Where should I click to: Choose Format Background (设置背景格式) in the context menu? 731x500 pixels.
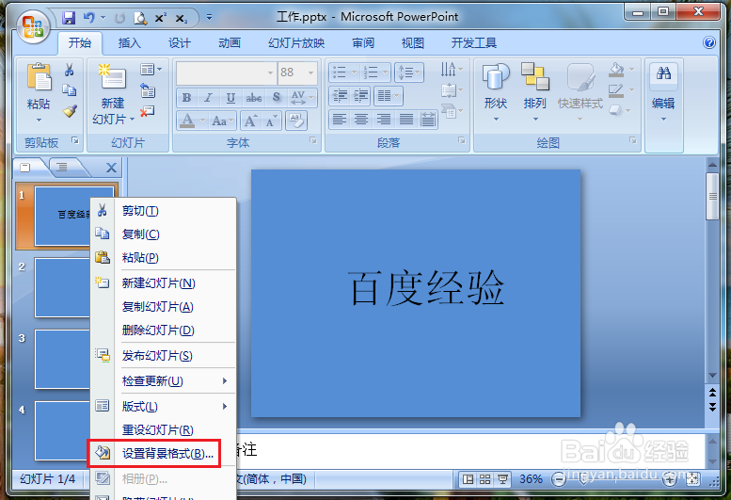pyautogui.click(x=163, y=453)
